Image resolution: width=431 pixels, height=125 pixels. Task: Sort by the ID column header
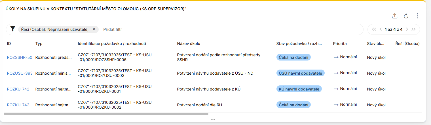click(x=9, y=44)
